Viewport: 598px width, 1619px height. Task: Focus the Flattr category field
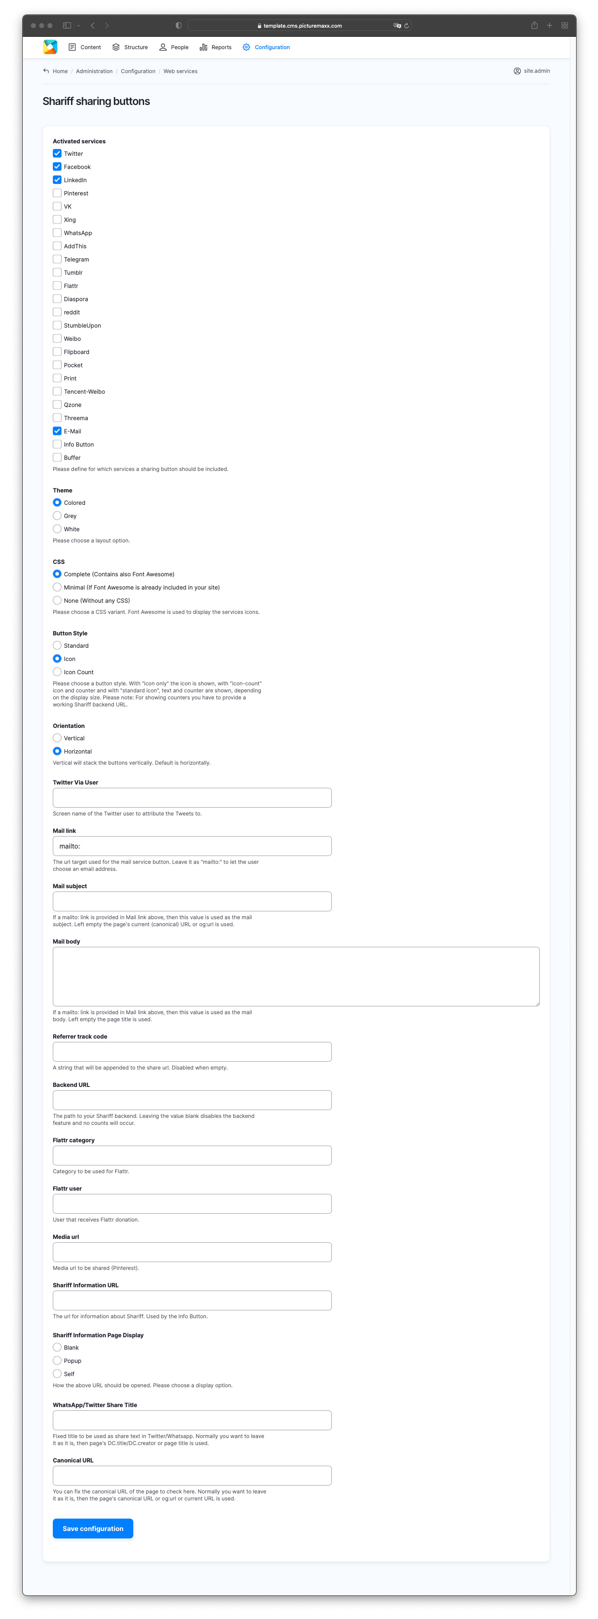click(192, 1156)
